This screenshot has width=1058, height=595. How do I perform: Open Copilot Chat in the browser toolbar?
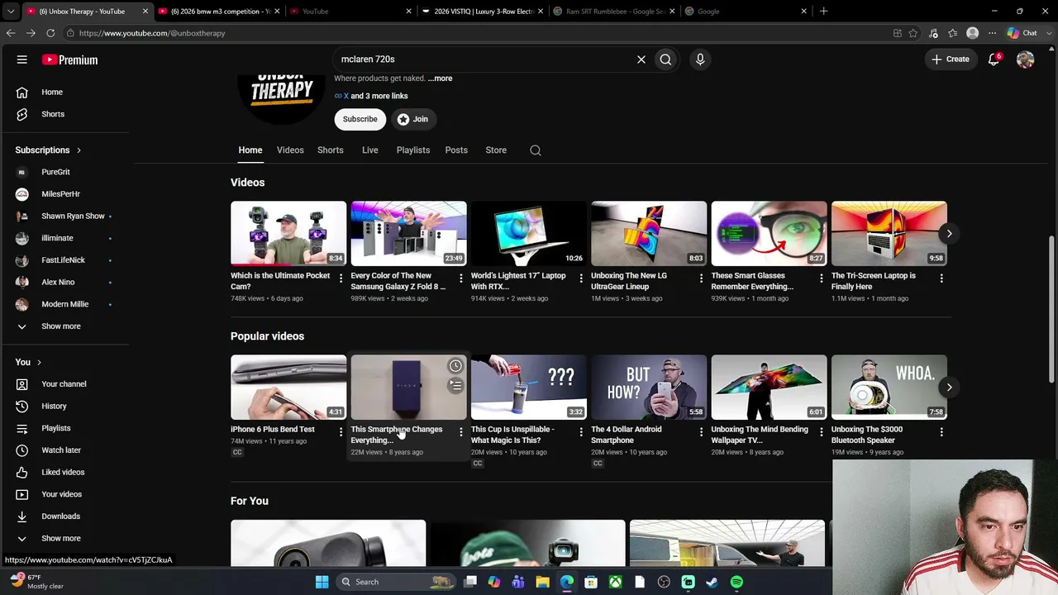coord(1022,33)
